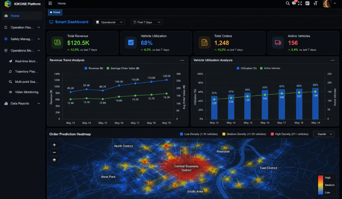Image resolution: width=342 pixels, height=199 pixels.
Task: Zoom out heatmap with minus button
Action: point(54,152)
